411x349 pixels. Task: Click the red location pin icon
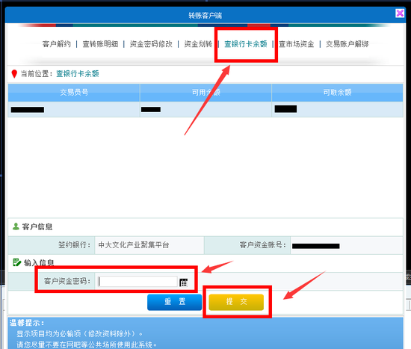point(14,74)
